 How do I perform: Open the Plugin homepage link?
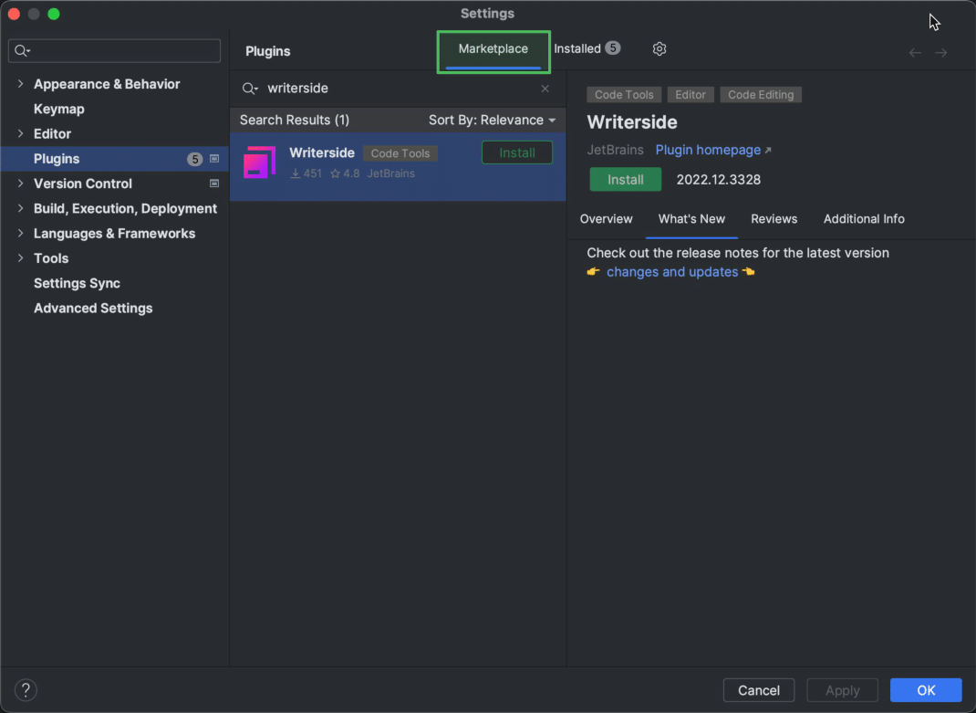pyautogui.click(x=708, y=149)
